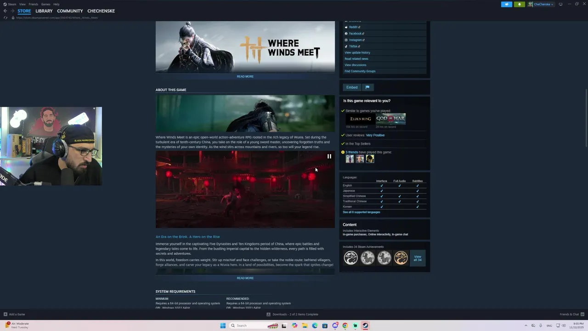Open the green notifications bell
The width and height of the screenshot is (588, 331).
[520, 4]
